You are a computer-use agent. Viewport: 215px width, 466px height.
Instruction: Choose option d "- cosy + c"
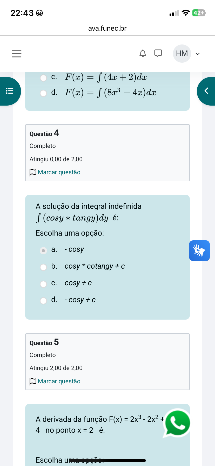click(x=43, y=301)
